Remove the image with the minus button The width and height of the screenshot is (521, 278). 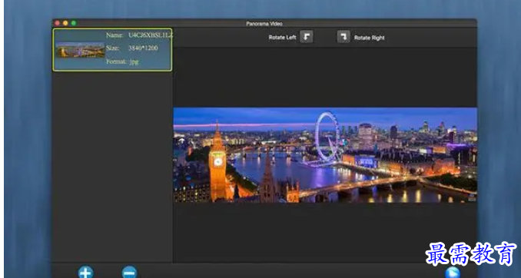tap(129, 272)
